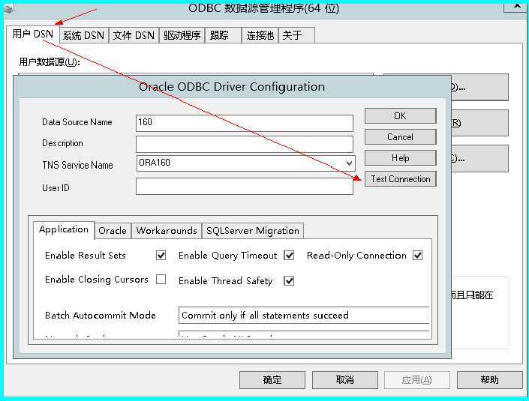The image size is (529, 401).
Task: Switch to the 系统 DSN tab
Action: tap(84, 35)
